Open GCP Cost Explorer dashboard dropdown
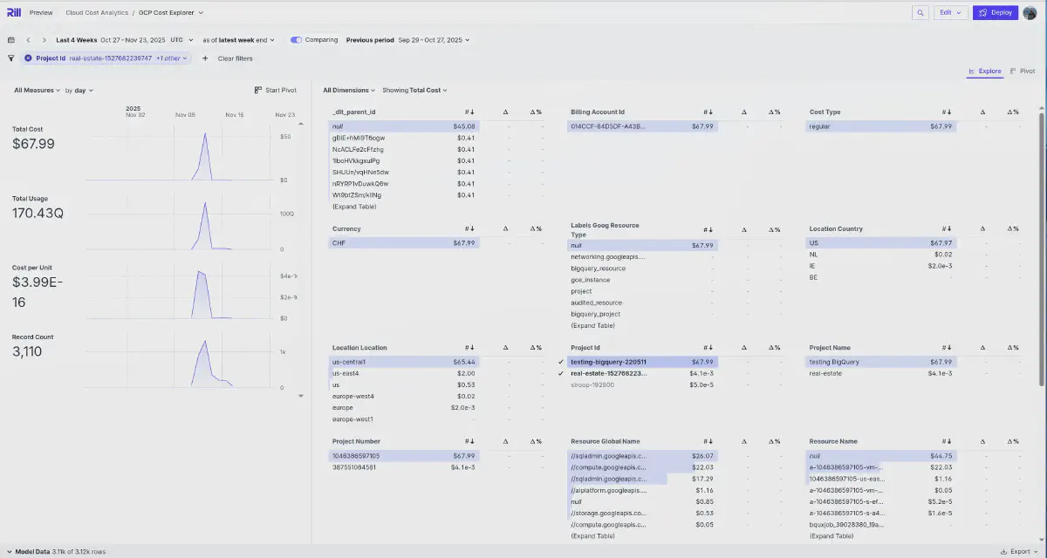Screen dimensions: 1047x558 (x=171, y=13)
